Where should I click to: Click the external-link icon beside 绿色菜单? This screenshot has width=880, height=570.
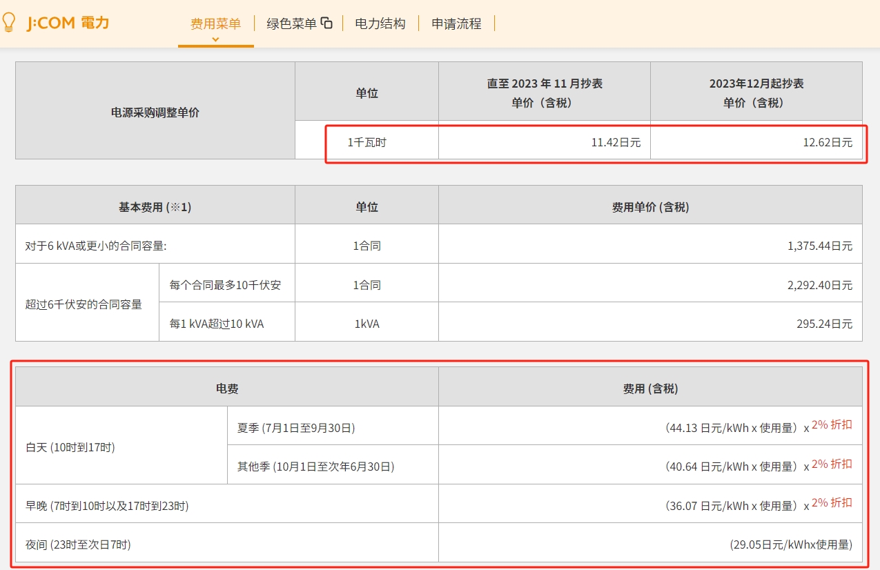(327, 23)
